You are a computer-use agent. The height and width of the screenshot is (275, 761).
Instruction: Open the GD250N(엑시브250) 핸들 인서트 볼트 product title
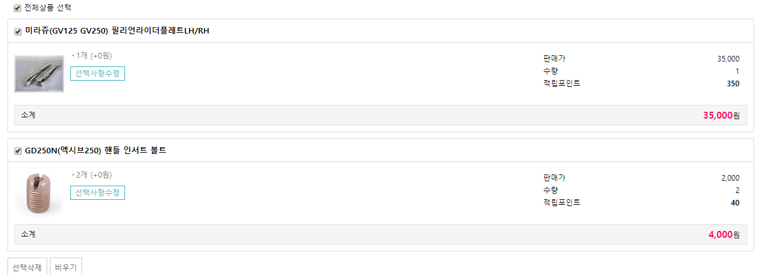coord(95,150)
